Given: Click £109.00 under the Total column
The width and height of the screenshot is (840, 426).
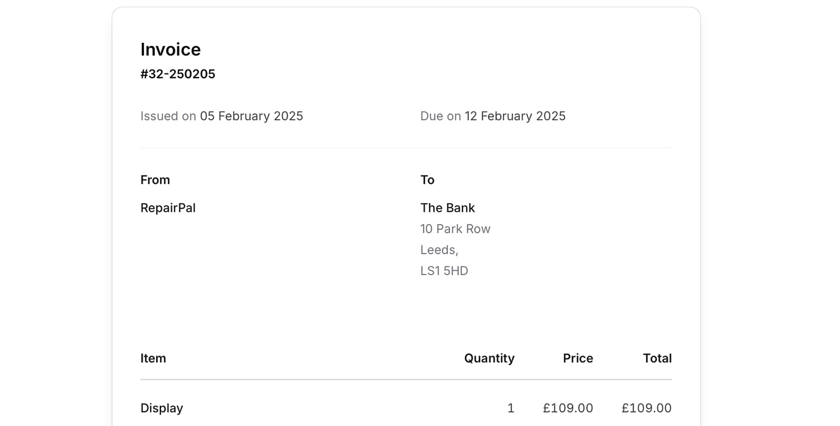Looking at the screenshot, I should [646, 408].
